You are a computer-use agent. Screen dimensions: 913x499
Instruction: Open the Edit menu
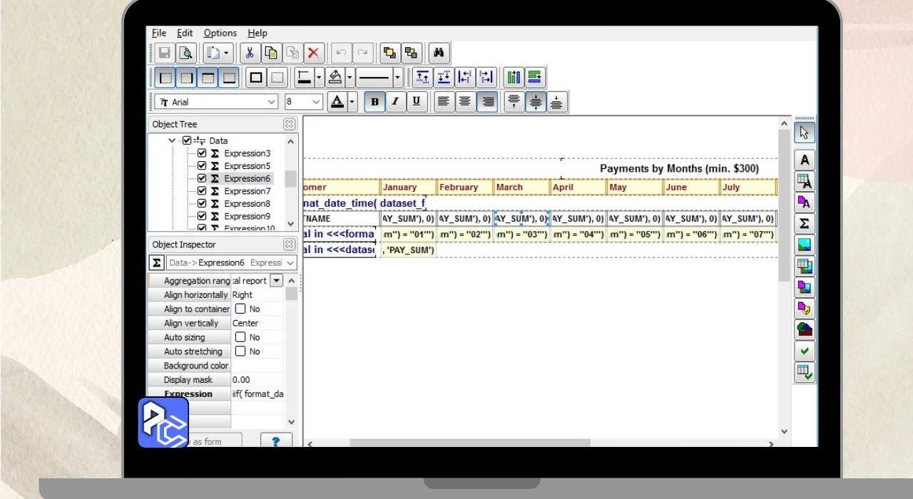click(185, 33)
